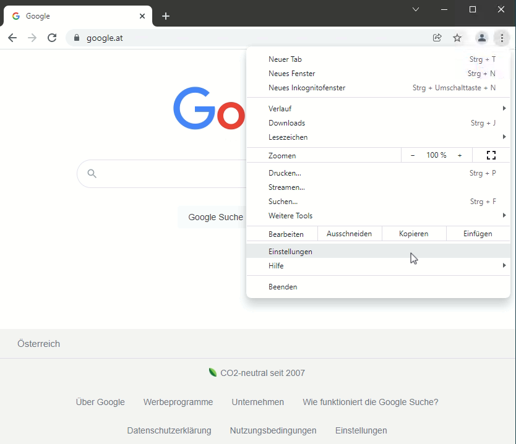516x444 pixels.
Task: Click the forward navigation arrow
Action: tap(32, 38)
